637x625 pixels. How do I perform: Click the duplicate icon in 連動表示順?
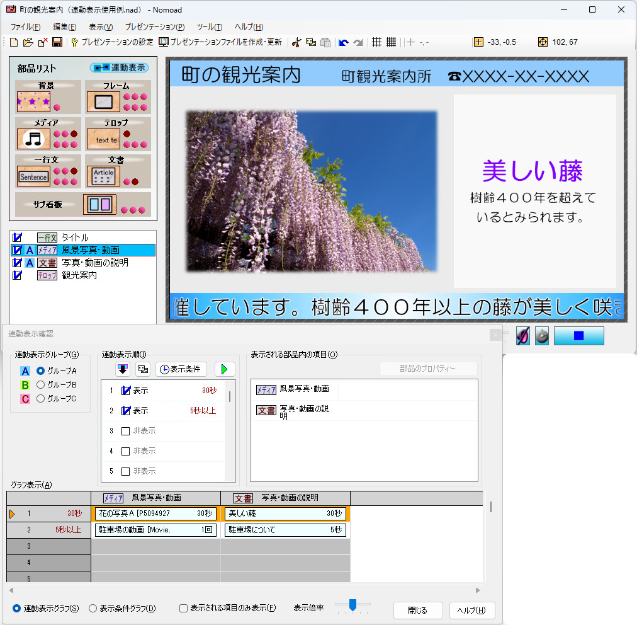click(x=143, y=369)
